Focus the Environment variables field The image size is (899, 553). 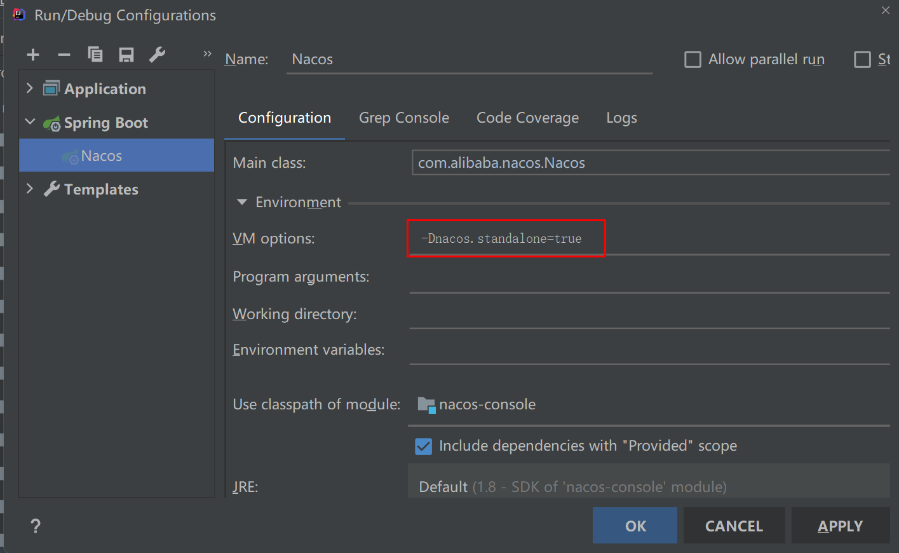pos(649,350)
